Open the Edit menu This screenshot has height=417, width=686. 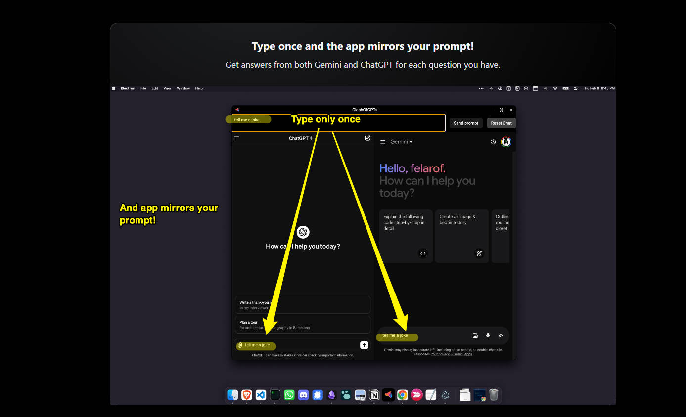[x=155, y=88]
